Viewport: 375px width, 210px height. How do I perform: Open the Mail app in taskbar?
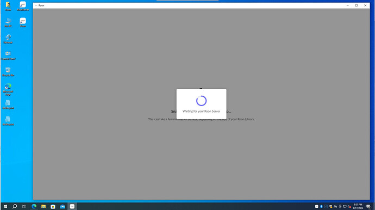(x=62, y=206)
